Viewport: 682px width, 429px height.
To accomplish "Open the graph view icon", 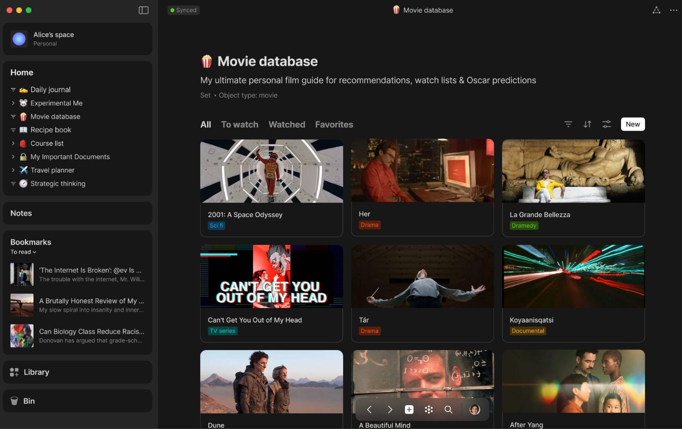I will [656, 10].
